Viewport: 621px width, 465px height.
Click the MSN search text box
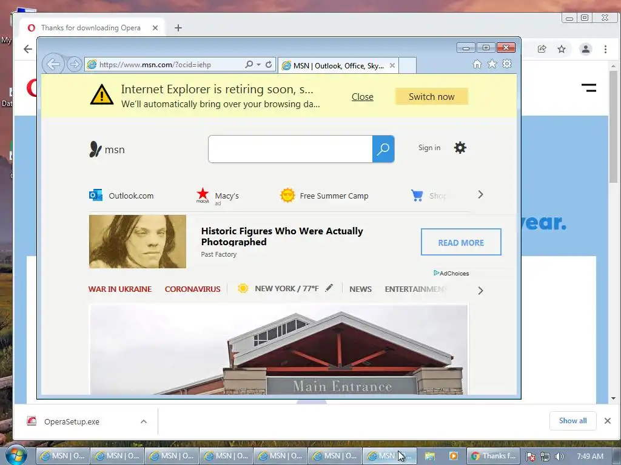coord(290,149)
